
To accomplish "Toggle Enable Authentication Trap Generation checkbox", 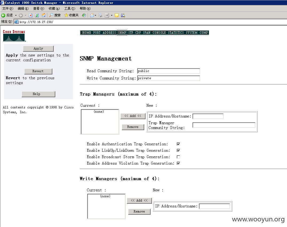I will 178,144.
